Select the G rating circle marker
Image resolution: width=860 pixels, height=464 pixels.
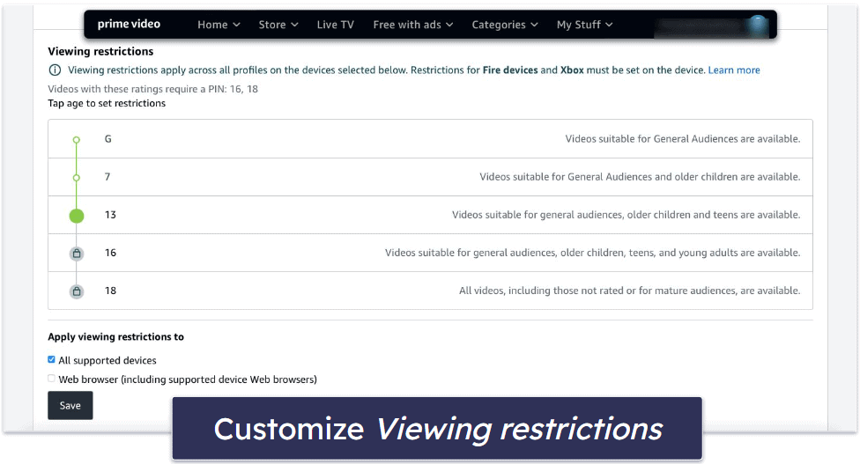coord(77,139)
